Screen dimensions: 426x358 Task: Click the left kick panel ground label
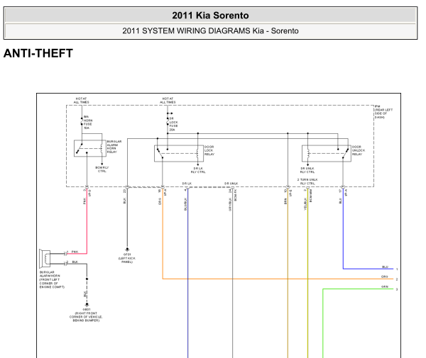(x=127, y=258)
